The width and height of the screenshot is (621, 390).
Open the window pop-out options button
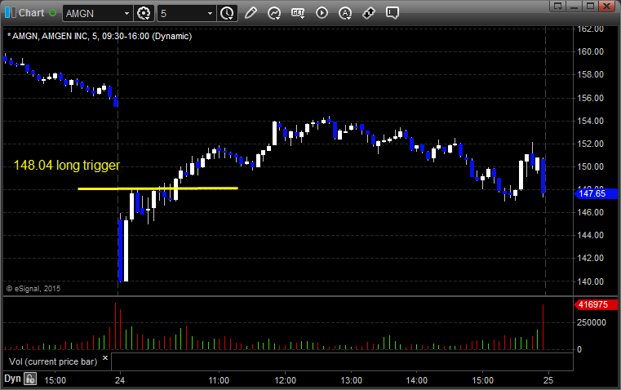coord(558,6)
